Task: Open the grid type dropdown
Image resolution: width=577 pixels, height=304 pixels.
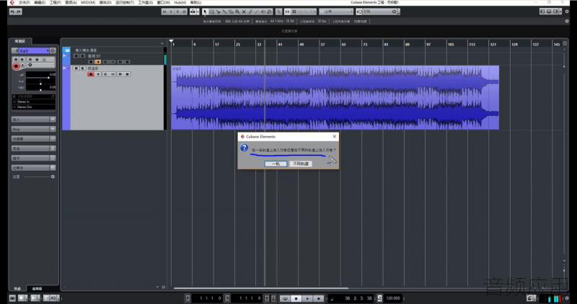Action: pos(336,12)
